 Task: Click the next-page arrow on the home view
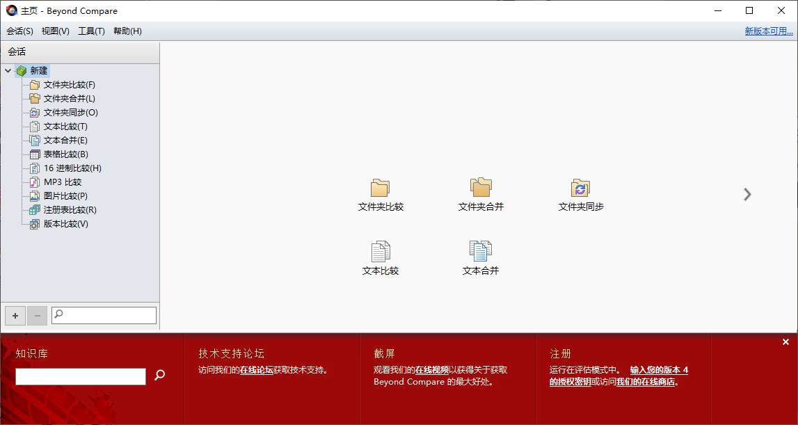[747, 194]
